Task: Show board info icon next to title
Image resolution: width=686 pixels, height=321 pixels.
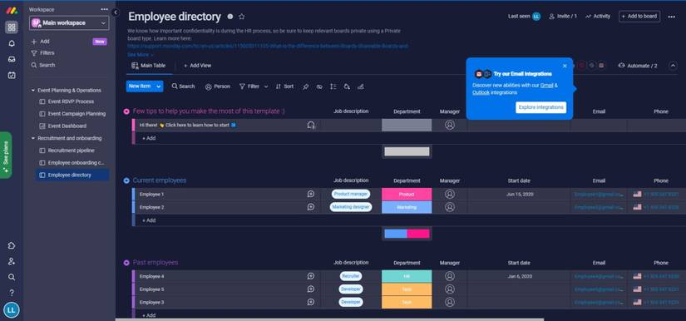Action: [230, 17]
